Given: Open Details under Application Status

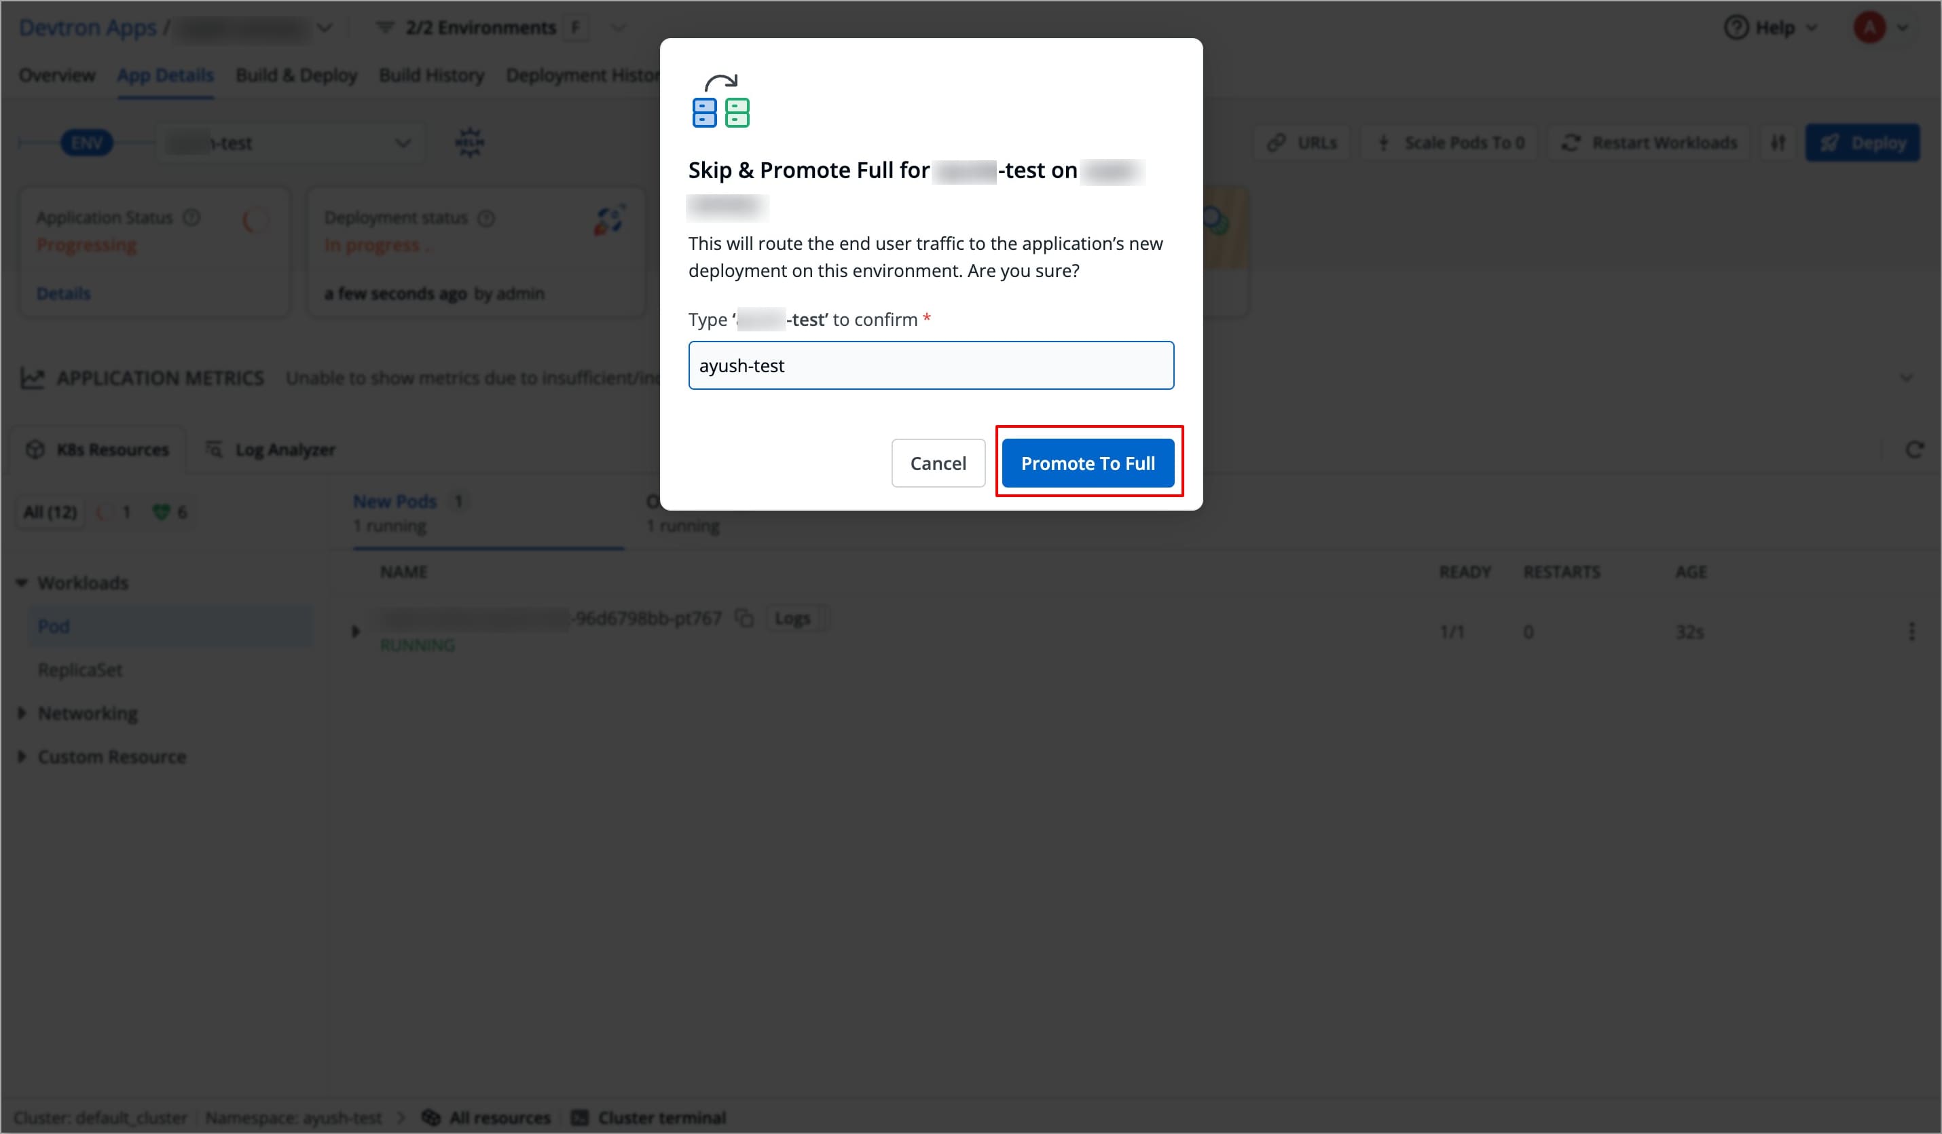Looking at the screenshot, I should coord(63,292).
